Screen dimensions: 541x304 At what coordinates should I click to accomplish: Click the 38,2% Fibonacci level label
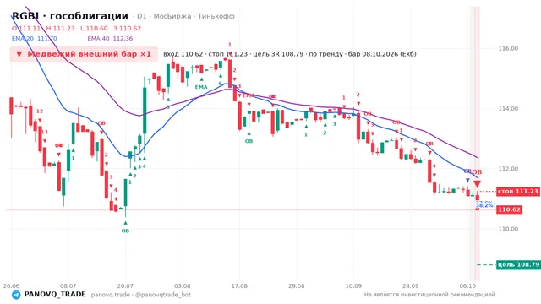485,205
